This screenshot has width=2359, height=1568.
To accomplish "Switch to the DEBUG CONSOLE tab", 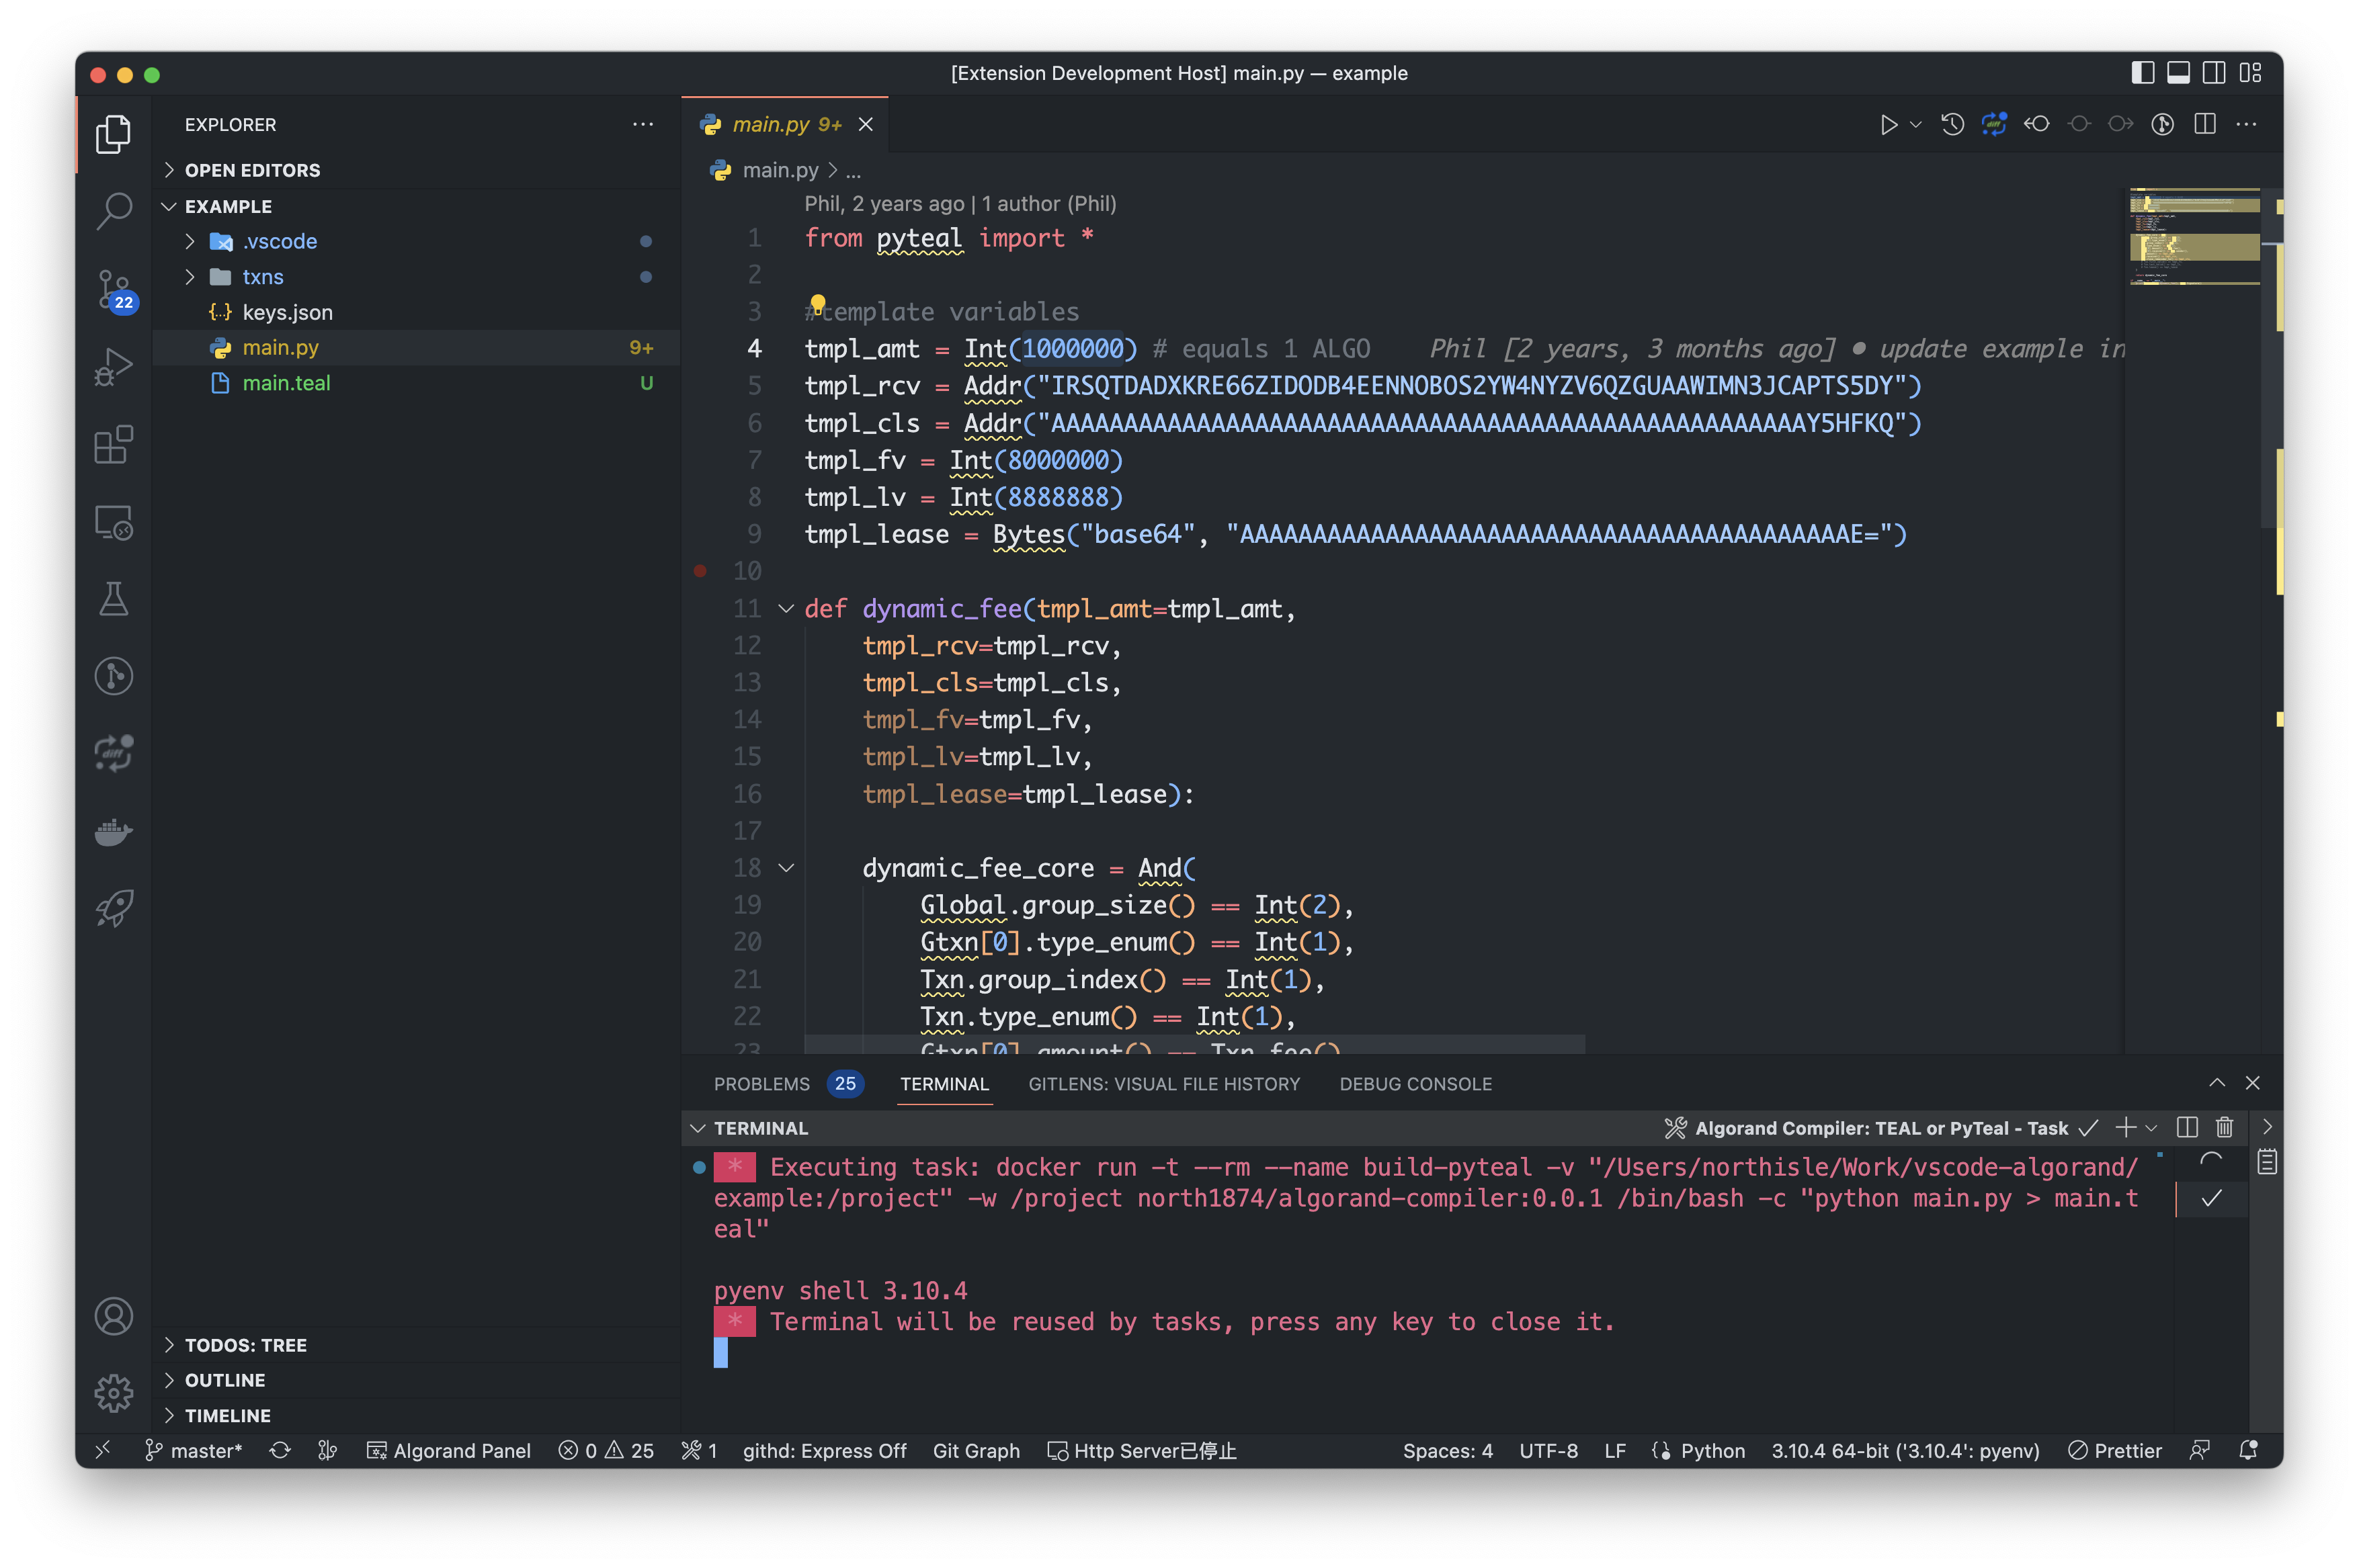I will (x=1415, y=1084).
